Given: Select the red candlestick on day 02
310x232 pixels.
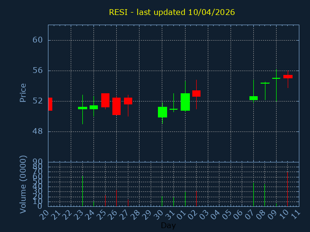Looking at the screenshot, I should (x=196, y=93).
